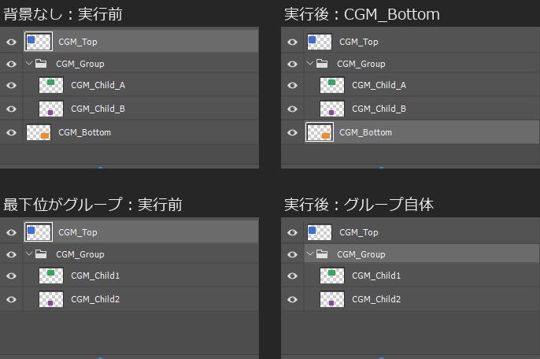Collapse CGM_Group chevron in 実行後:グループ自体 panel
540x359 pixels.
click(x=310, y=254)
